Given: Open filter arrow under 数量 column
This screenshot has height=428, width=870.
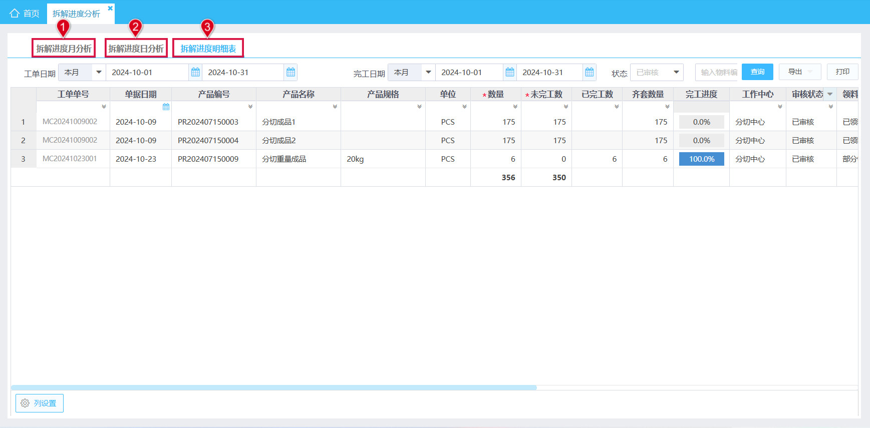Looking at the screenshot, I should pyautogui.click(x=515, y=107).
